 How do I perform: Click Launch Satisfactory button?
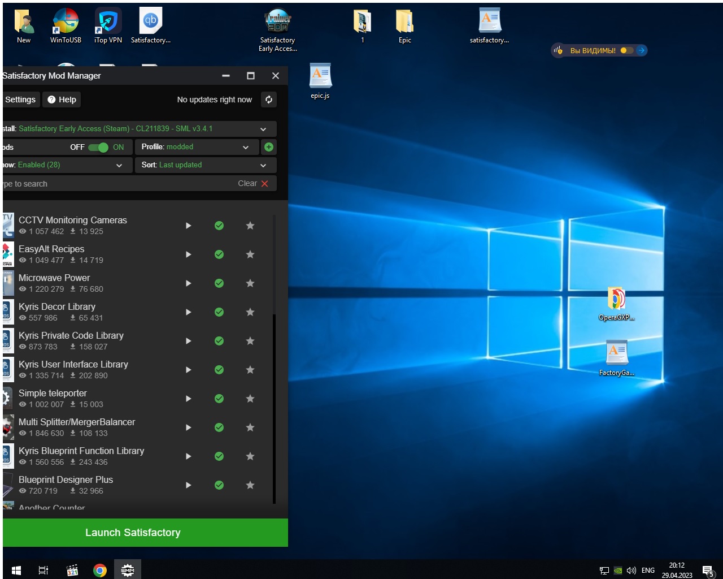tap(145, 533)
